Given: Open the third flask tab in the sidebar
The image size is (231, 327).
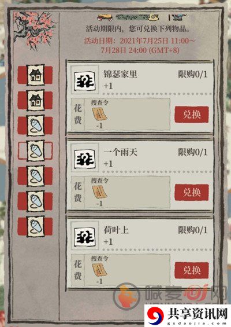Looking at the screenshot, I should point(35,176).
